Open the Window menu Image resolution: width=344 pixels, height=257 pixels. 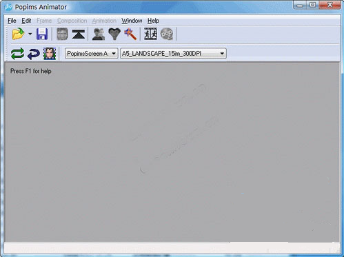[x=132, y=21]
